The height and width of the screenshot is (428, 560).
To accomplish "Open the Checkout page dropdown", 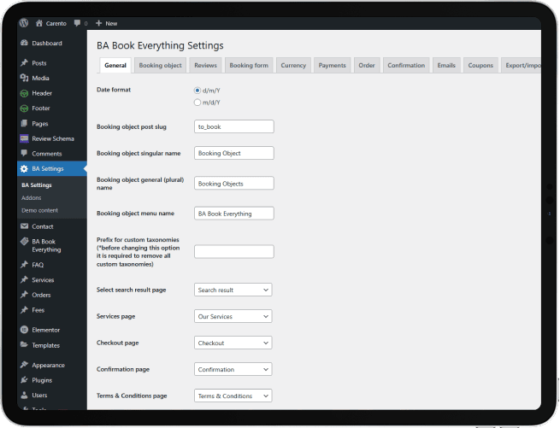I will coord(233,343).
